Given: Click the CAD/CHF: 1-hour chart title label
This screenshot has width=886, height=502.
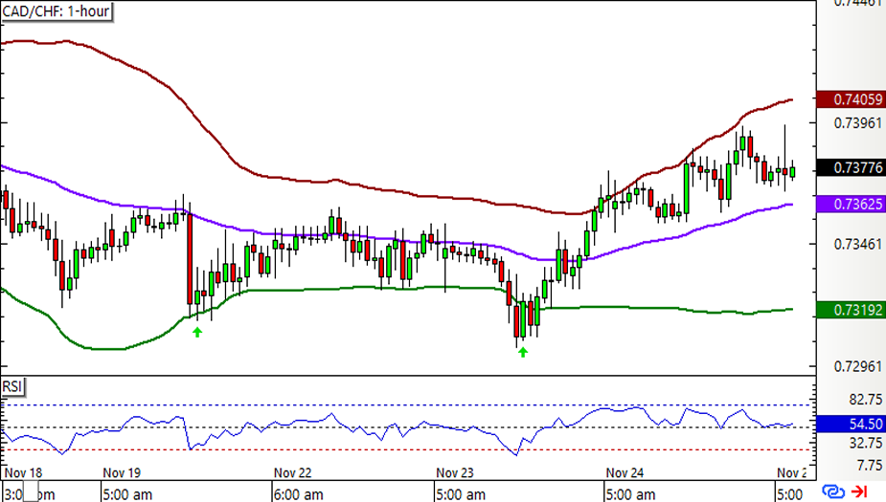Looking at the screenshot, I should pos(56,11).
